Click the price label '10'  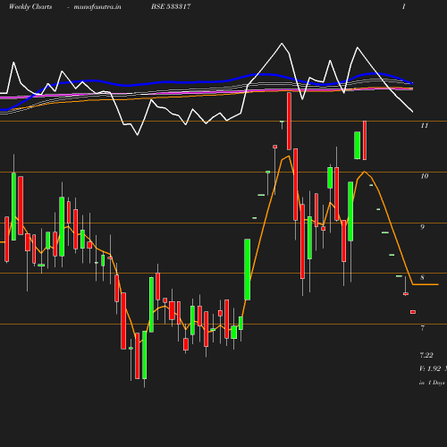pos(425,176)
